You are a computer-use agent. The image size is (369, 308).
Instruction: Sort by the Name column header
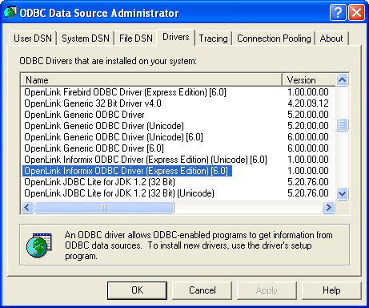tap(151, 80)
